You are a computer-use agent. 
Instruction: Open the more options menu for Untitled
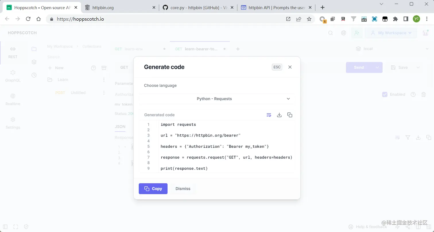click(x=104, y=93)
